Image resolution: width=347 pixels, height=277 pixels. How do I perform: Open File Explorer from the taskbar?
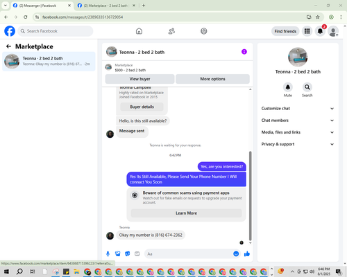click(76, 271)
